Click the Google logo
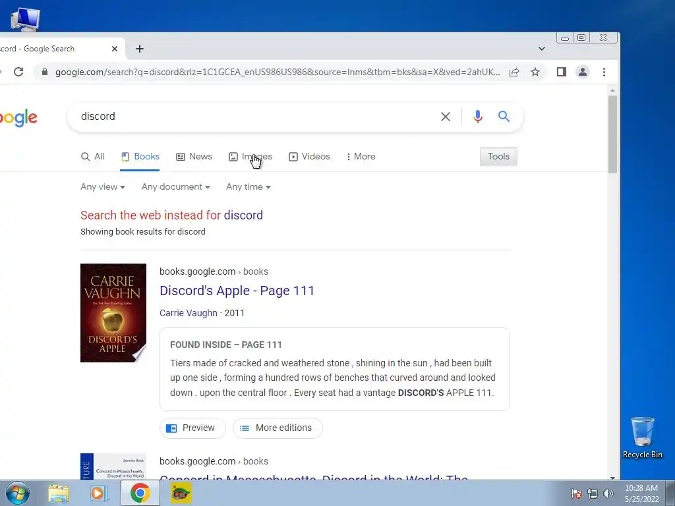The image size is (675, 506). [18, 117]
